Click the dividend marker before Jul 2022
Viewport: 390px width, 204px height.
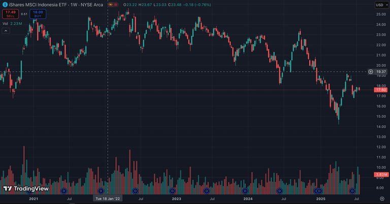pos(135,191)
